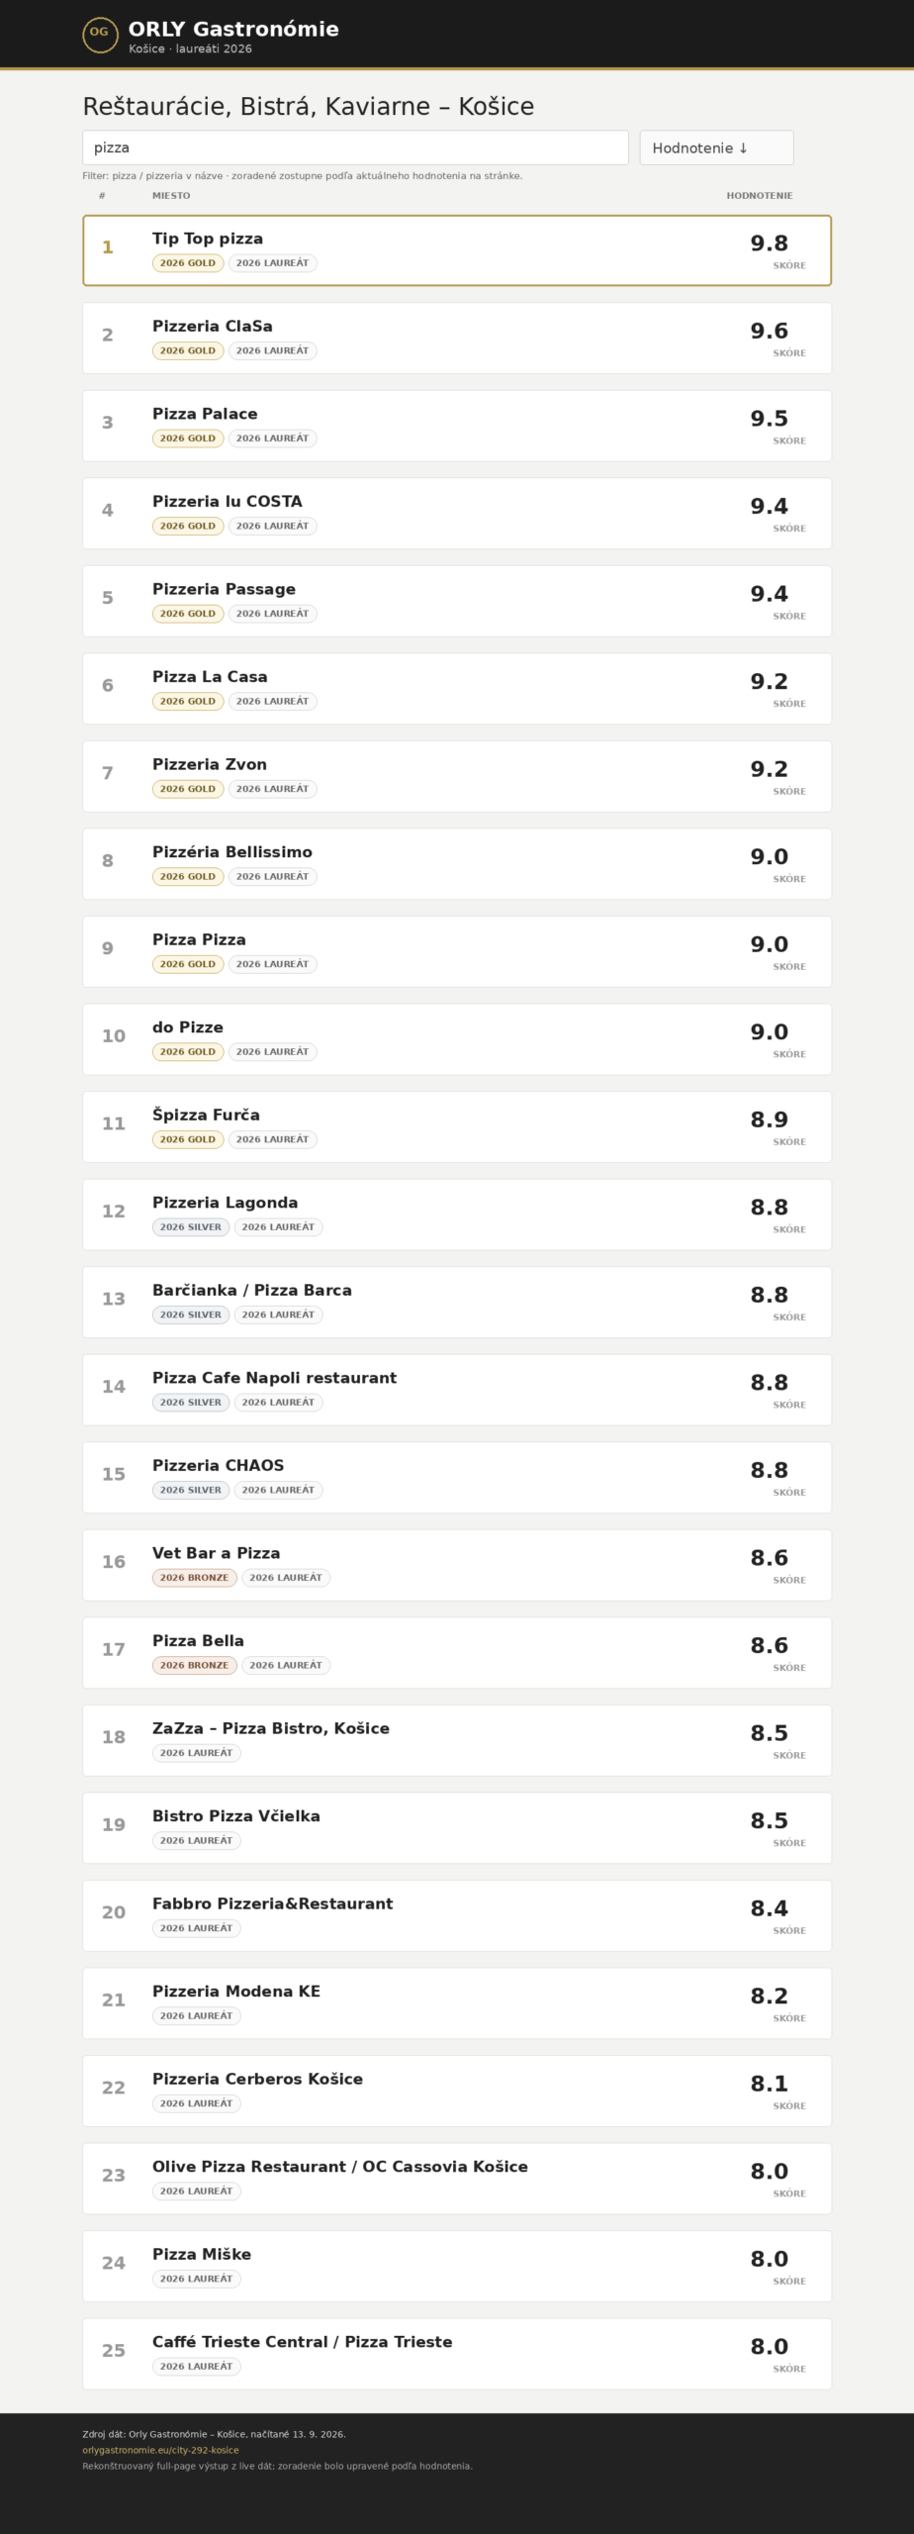Click the 2026 SILVER badge on Pizzeria Lagonda
Viewport: 914px width, 2534px height.
[191, 1227]
